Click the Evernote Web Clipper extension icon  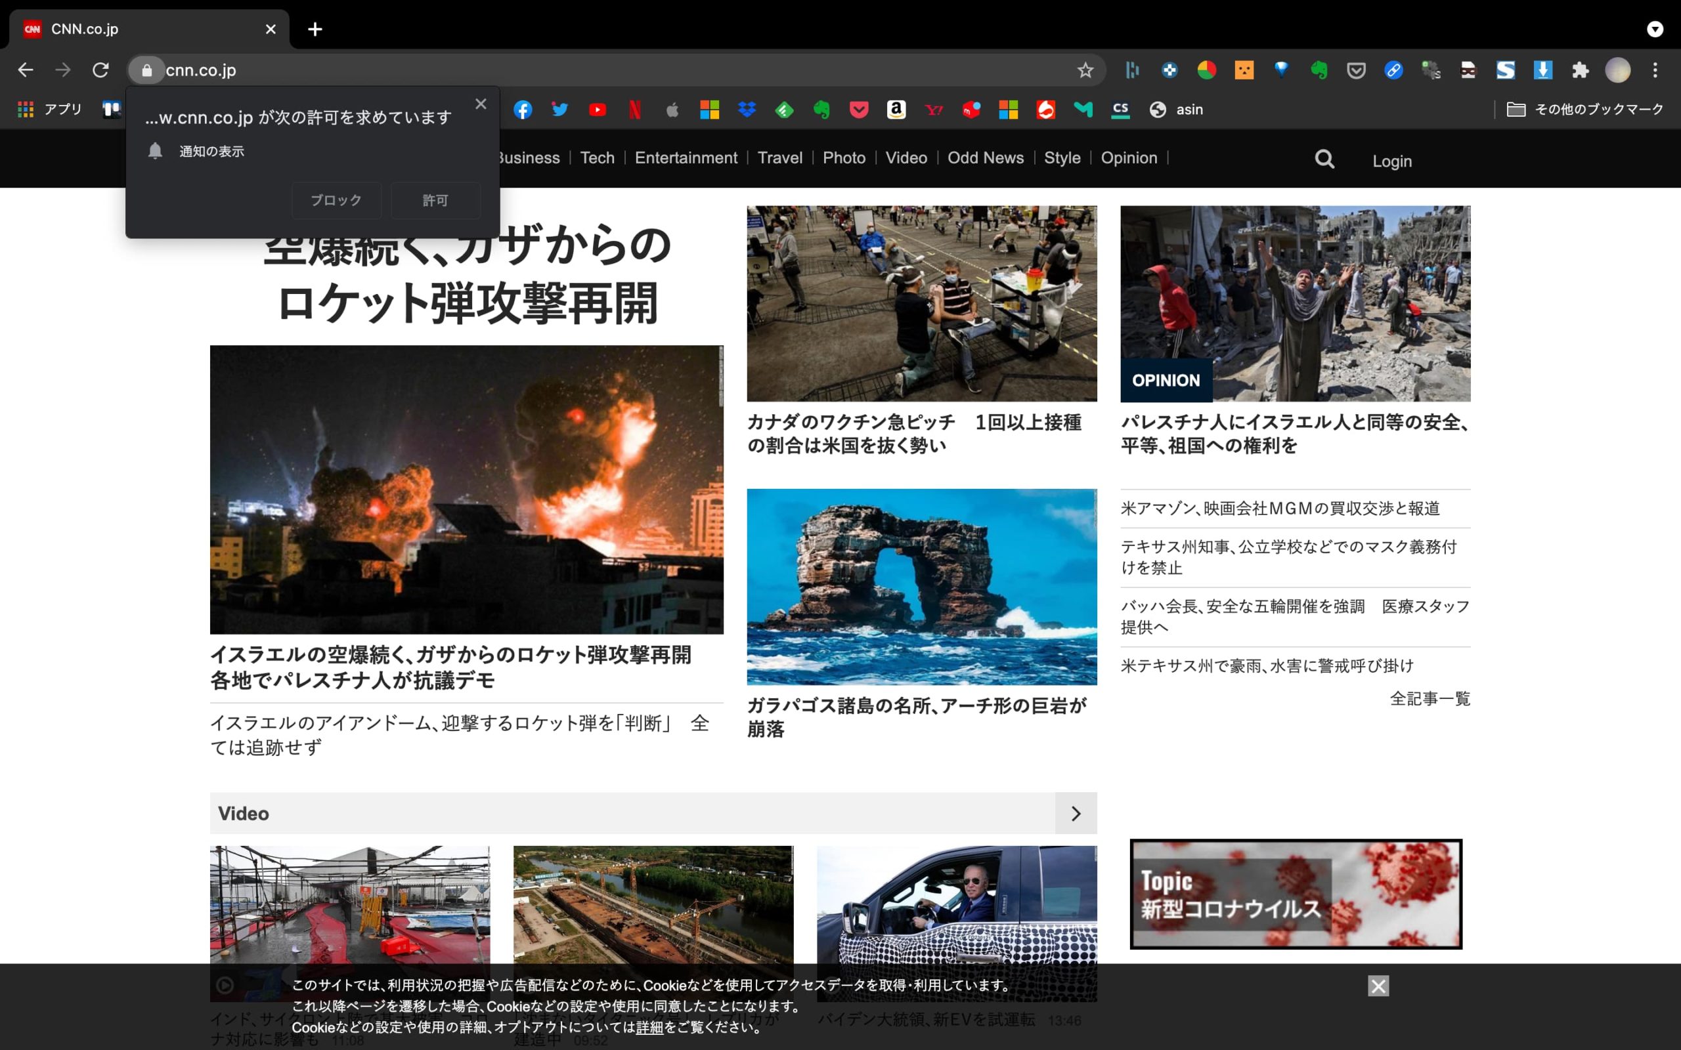coord(1319,70)
